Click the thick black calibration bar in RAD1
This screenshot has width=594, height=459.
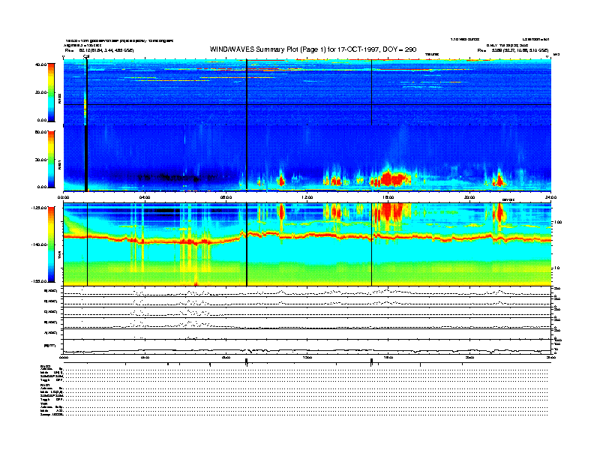point(86,158)
